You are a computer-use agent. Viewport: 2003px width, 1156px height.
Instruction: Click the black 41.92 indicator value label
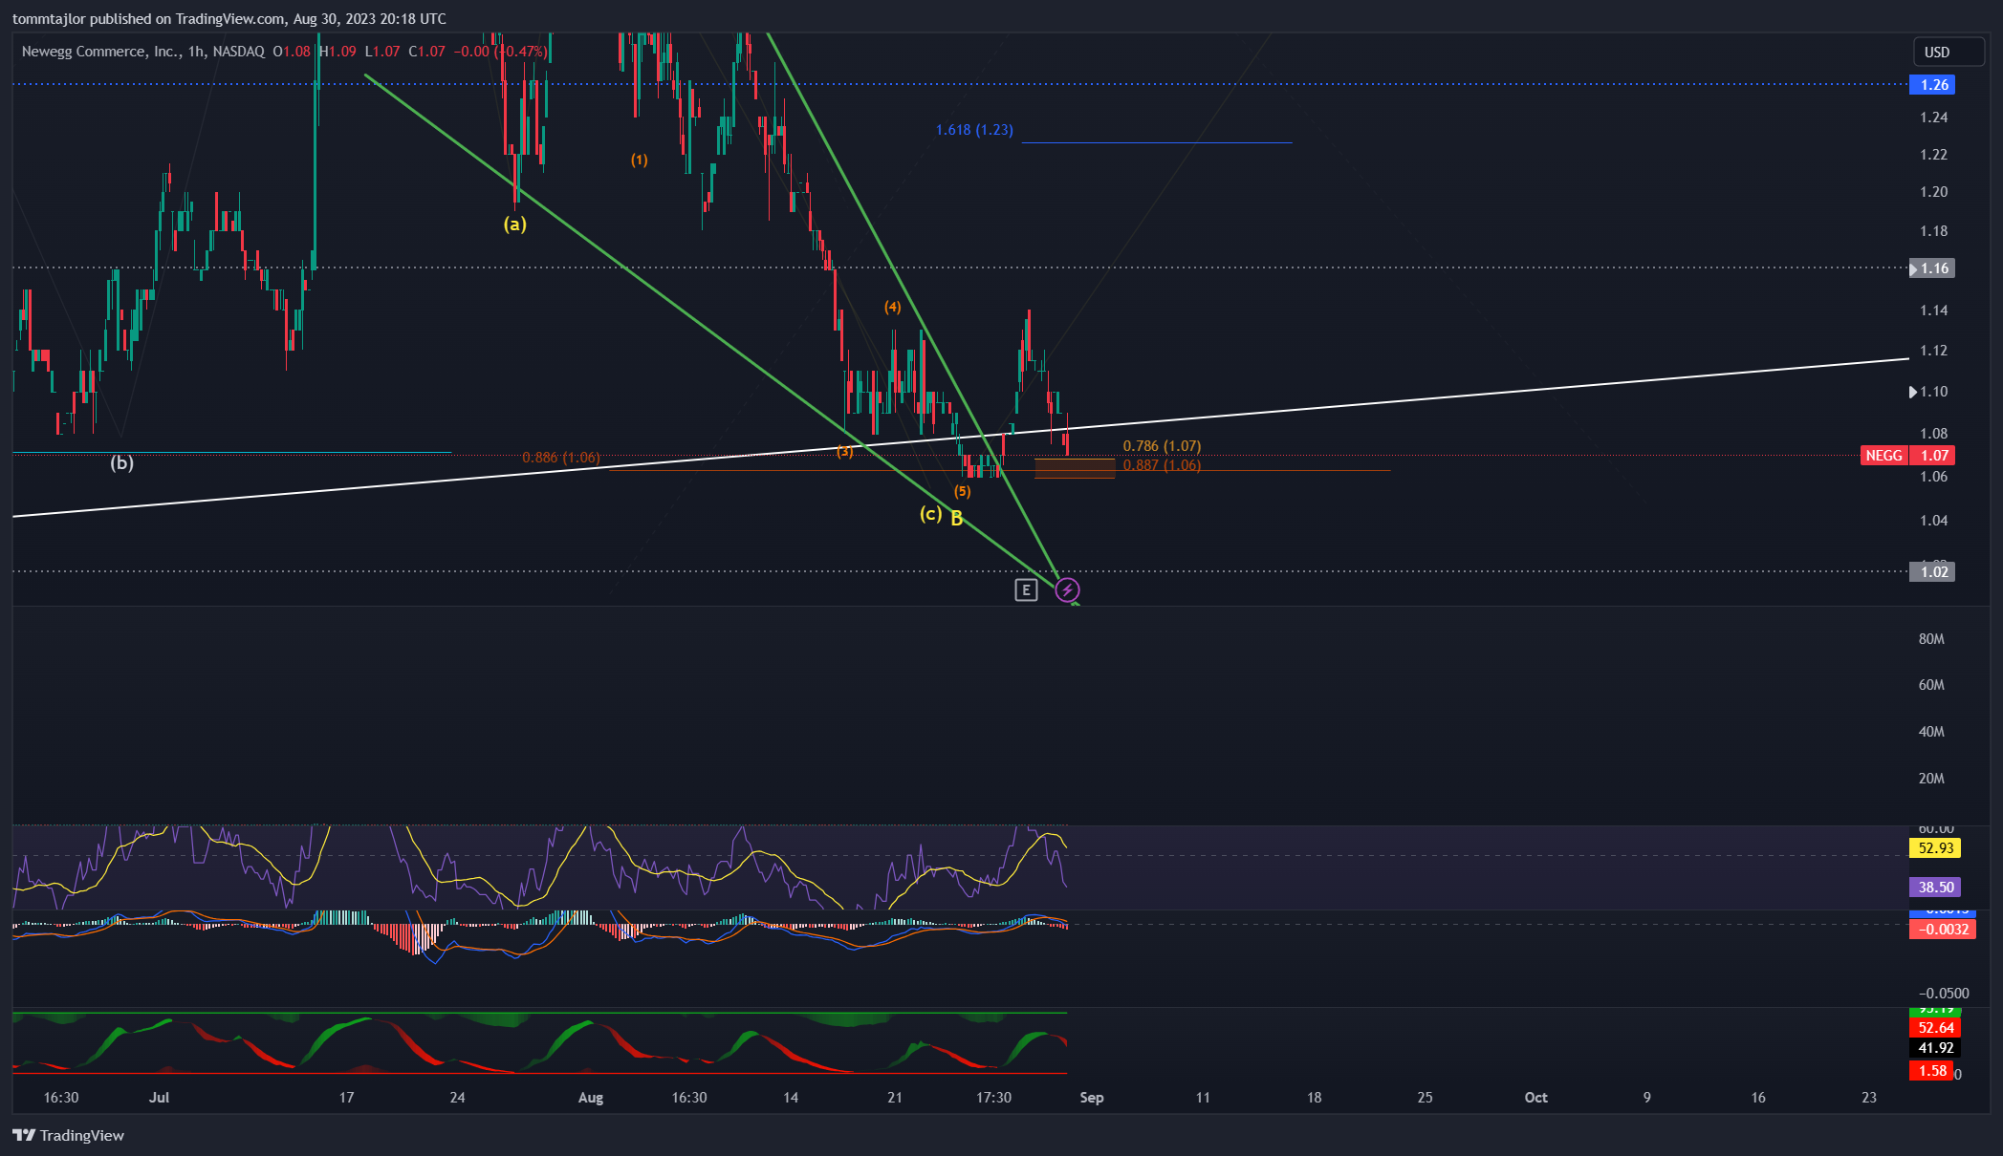1935,1048
